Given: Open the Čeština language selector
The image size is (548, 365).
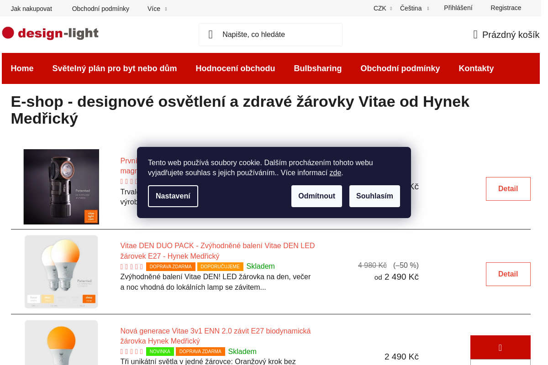Looking at the screenshot, I should coord(415,8).
